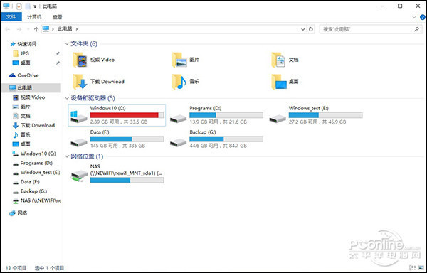Open the 下载 Download folder icon
Screen dimensions: 427x273
tap(80, 82)
